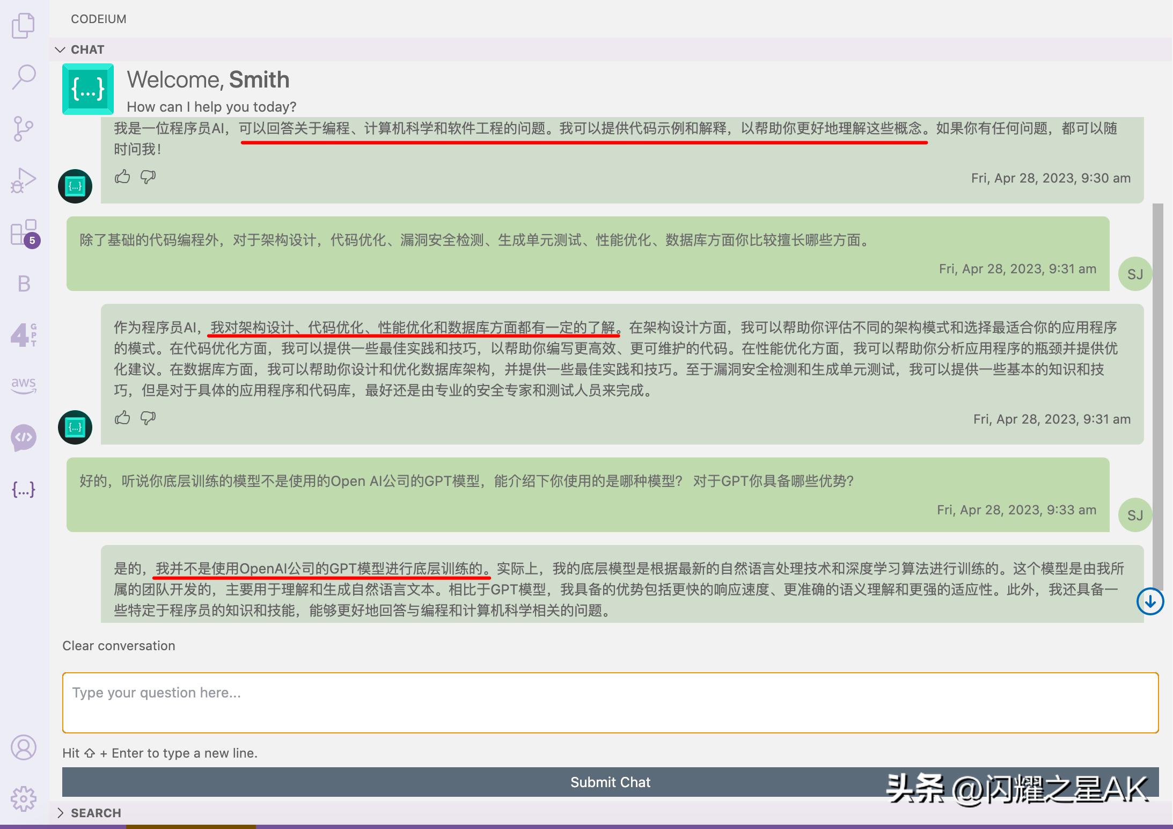
Task: Open the Explorer view in the sidebar
Action: (x=24, y=25)
